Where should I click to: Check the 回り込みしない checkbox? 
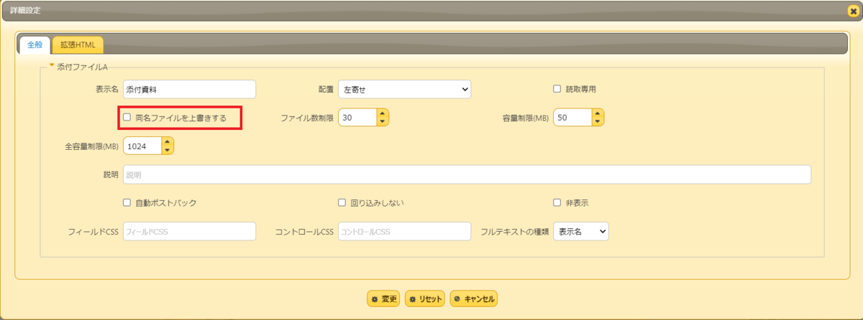342,202
